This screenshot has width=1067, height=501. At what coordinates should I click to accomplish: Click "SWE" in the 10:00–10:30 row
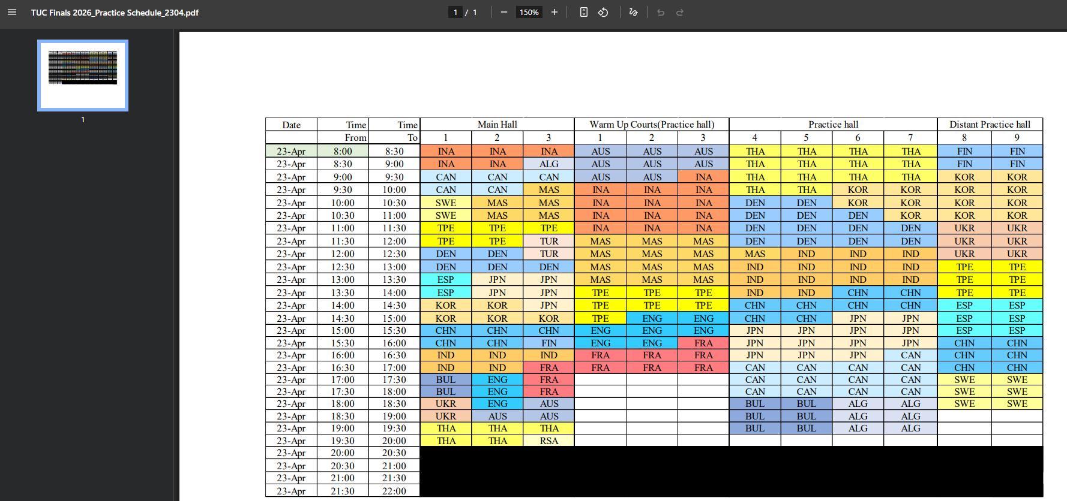[446, 203]
